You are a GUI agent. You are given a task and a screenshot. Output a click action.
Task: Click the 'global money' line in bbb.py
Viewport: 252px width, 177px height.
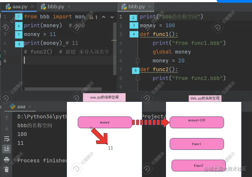[x=172, y=52]
